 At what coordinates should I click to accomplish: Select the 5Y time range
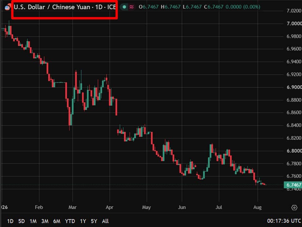pyautogui.click(x=94, y=221)
